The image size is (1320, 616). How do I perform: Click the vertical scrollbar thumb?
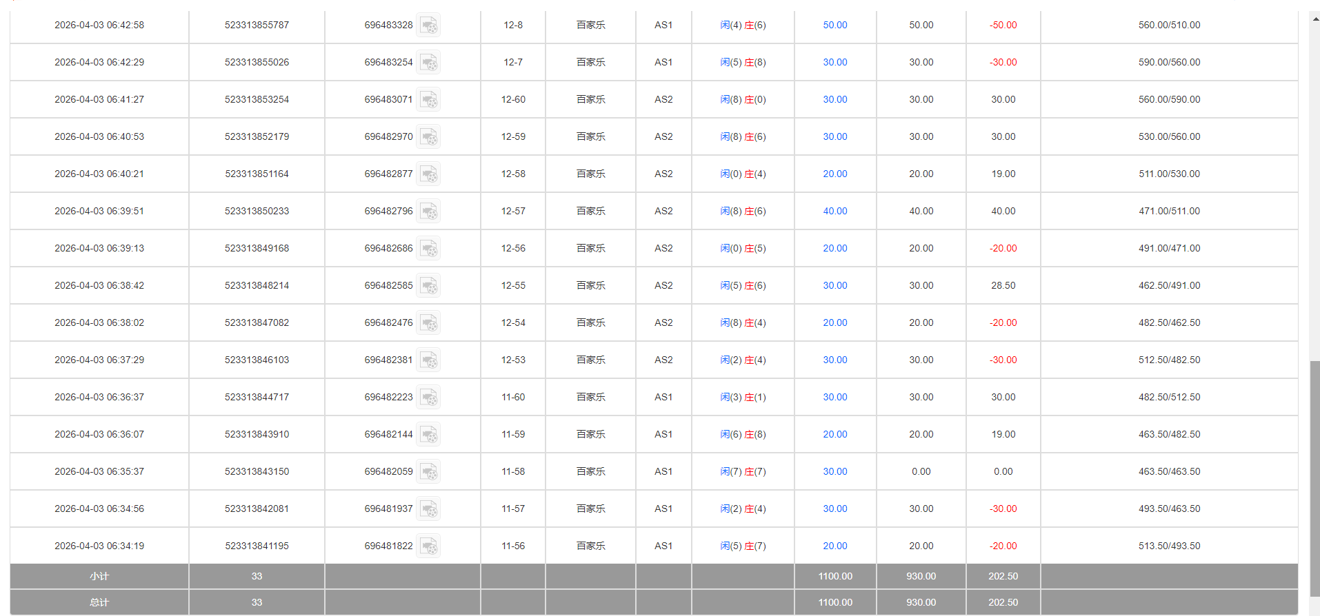[x=1314, y=475]
